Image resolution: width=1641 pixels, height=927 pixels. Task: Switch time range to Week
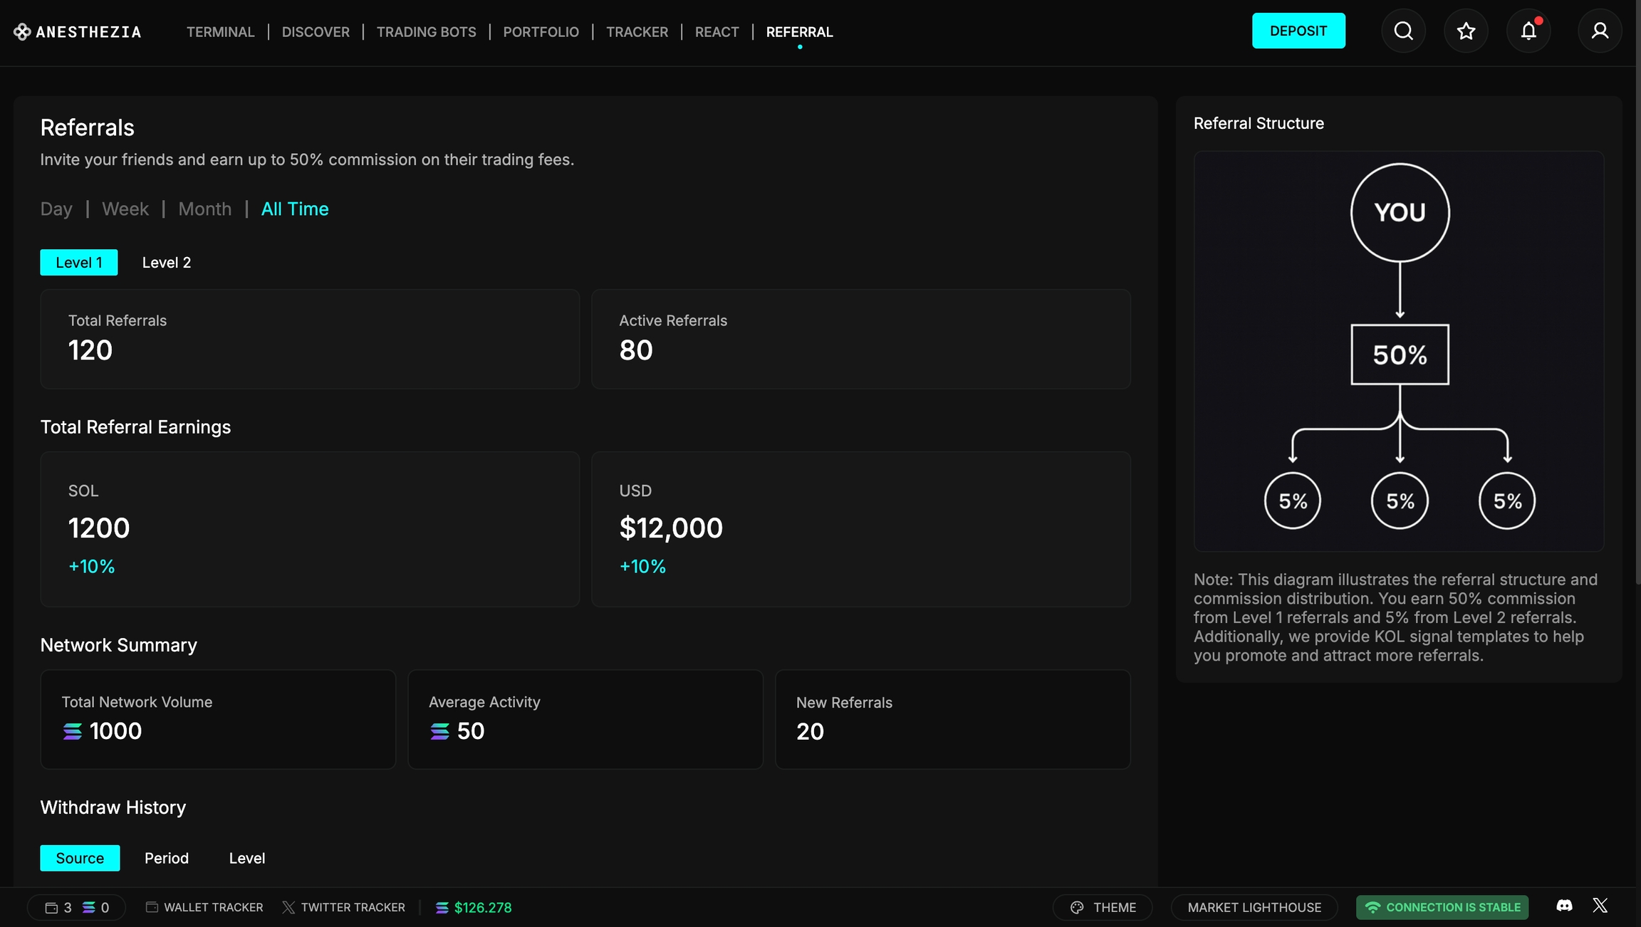point(125,209)
